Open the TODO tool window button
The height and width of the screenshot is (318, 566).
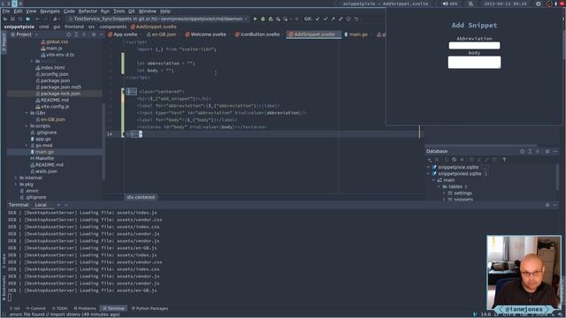coord(60,308)
